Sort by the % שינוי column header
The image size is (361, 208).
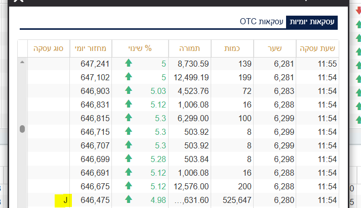click(141, 48)
